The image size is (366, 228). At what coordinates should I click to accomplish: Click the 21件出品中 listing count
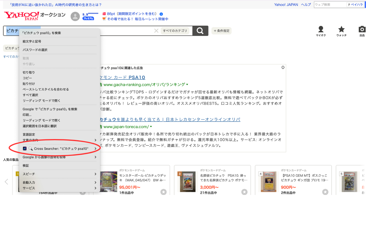tap(208, 193)
